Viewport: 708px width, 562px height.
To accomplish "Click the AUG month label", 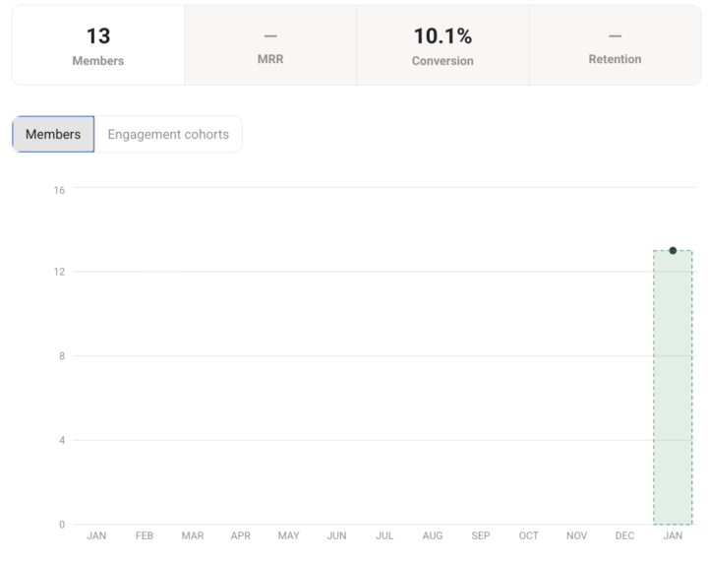I will [x=433, y=535].
